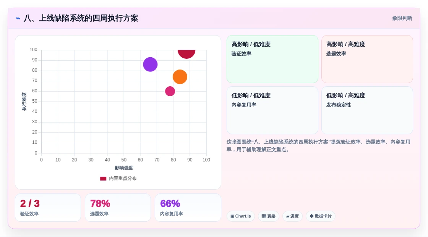The height and width of the screenshot is (237, 428).
Task: Click 发布稳定性 text in quadrant card
Action: click(x=339, y=105)
